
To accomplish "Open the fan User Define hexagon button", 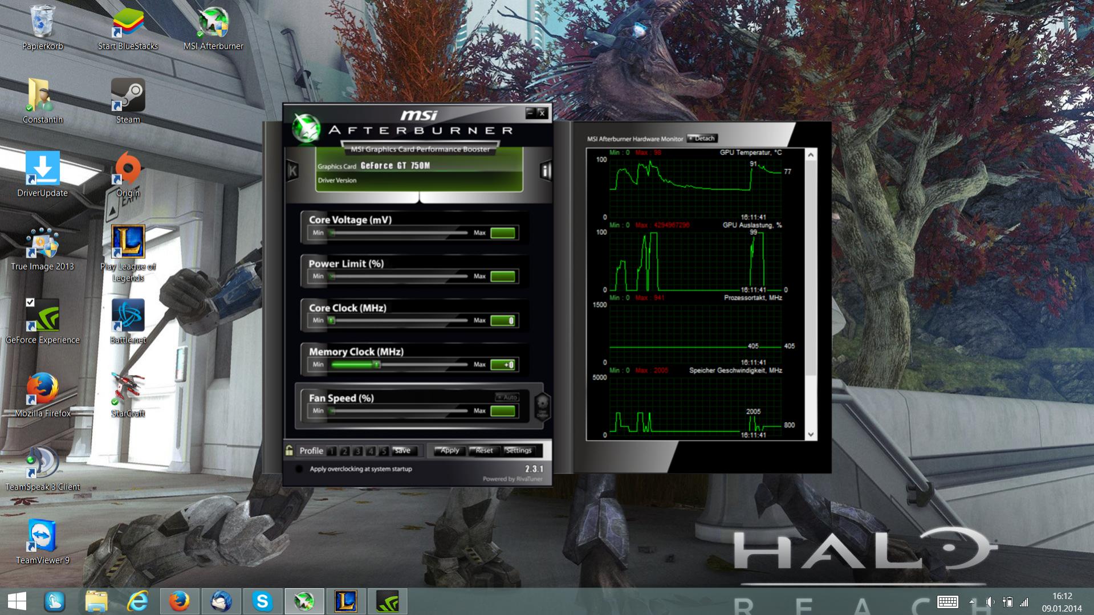I will (542, 406).
